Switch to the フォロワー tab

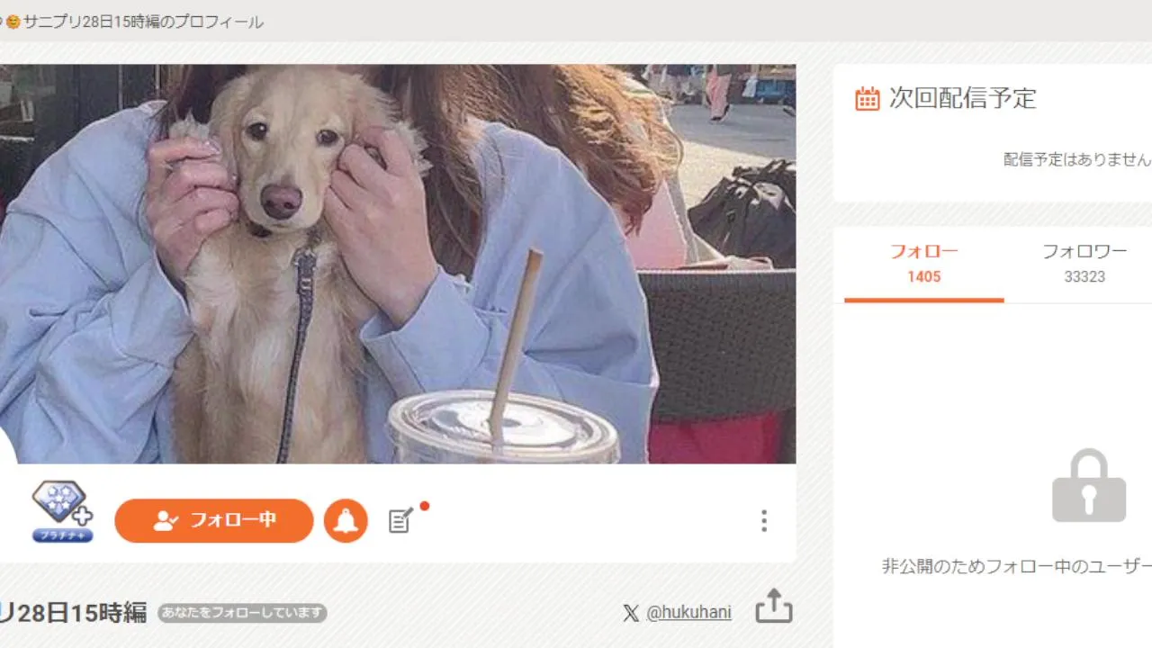point(1084,263)
